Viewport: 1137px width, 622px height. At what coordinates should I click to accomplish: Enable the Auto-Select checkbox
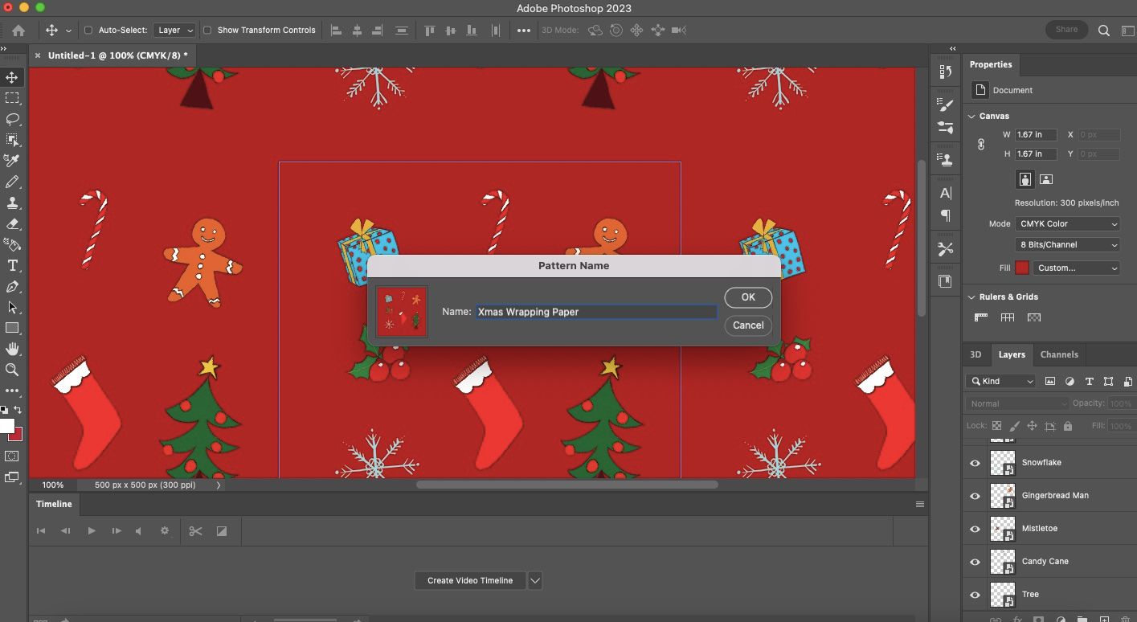point(88,31)
